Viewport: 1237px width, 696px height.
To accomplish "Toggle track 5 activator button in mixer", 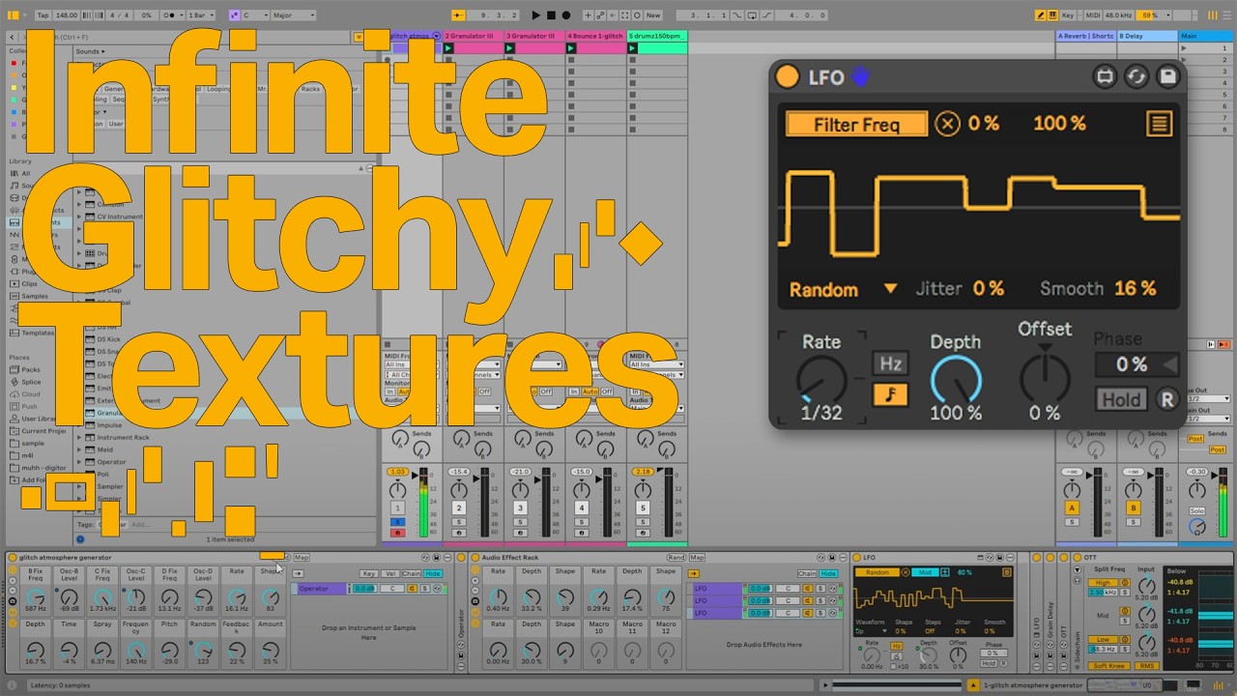I will click(643, 507).
